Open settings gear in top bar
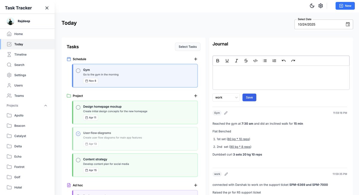 tap(321, 6)
